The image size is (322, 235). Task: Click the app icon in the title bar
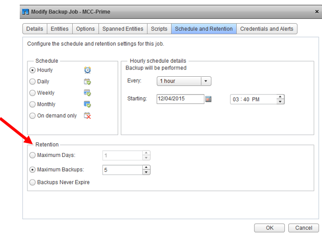point(26,12)
